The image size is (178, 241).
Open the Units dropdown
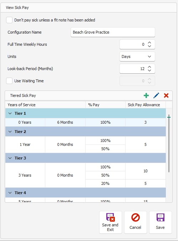point(137,56)
